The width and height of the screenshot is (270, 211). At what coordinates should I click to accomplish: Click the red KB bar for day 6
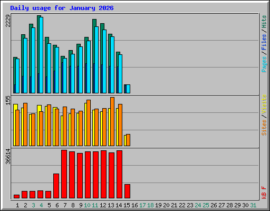56,186
